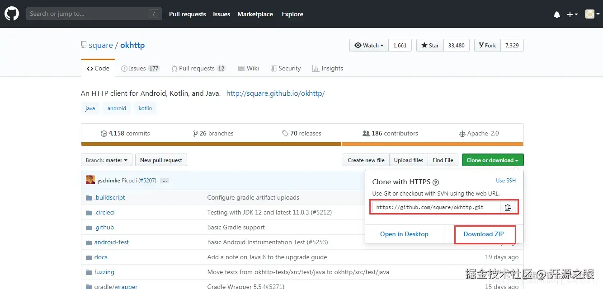This screenshot has height=289, width=603.
Task: Focus the Search or jump to field
Action: (88, 14)
